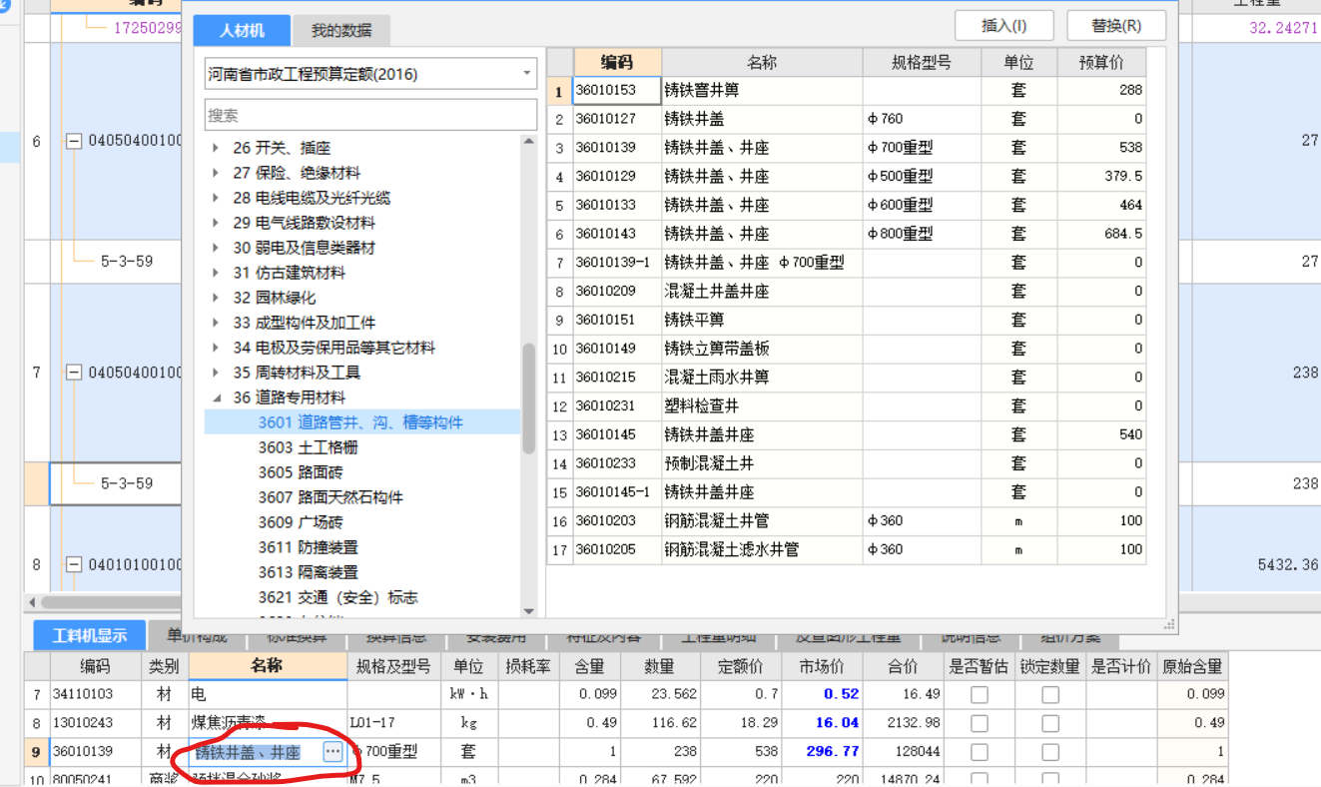Select tree item 3607 路面天然石构件
Viewport: 1321px width, 787px height.
click(330, 497)
